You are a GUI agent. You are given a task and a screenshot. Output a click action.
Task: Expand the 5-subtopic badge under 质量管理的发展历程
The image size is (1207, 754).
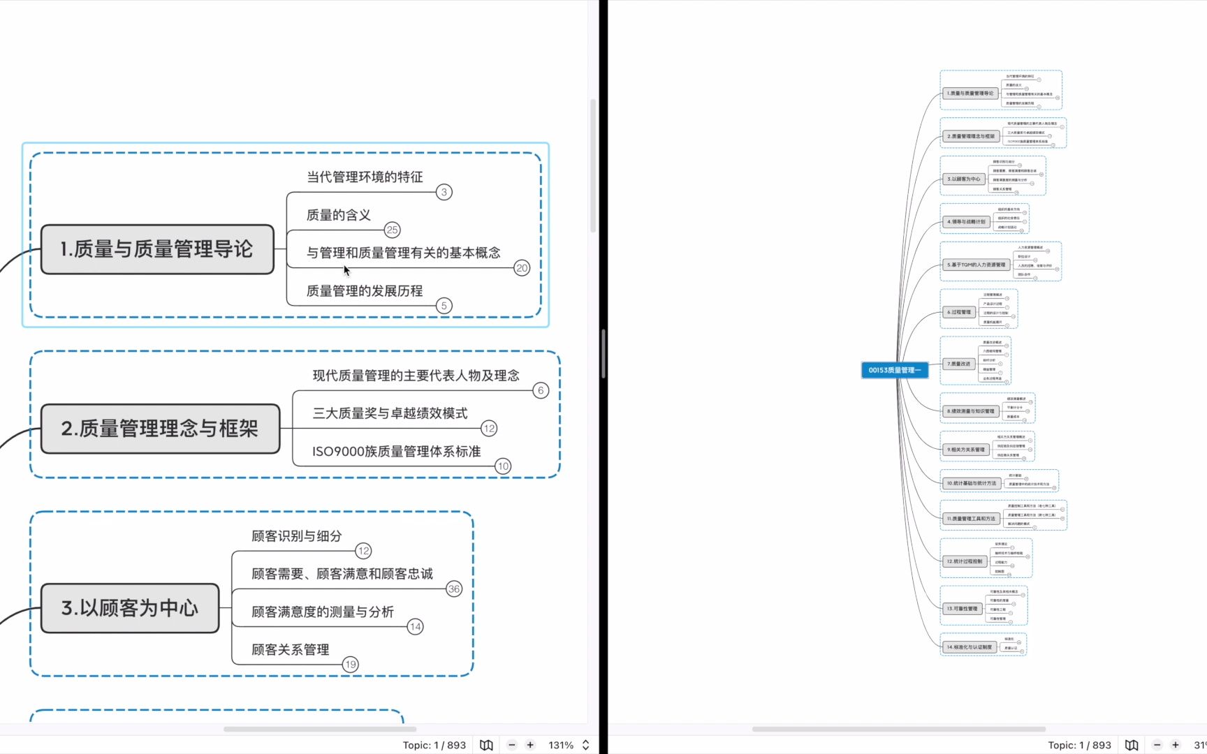(x=444, y=306)
